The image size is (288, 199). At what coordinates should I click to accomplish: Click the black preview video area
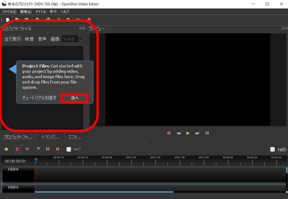[188, 79]
